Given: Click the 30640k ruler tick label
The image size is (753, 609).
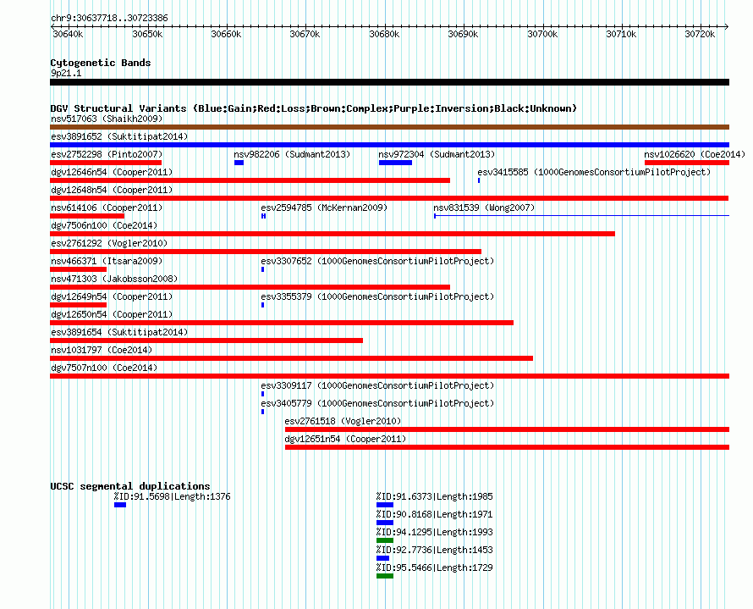Looking at the screenshot, I should [x=68, y=34].
